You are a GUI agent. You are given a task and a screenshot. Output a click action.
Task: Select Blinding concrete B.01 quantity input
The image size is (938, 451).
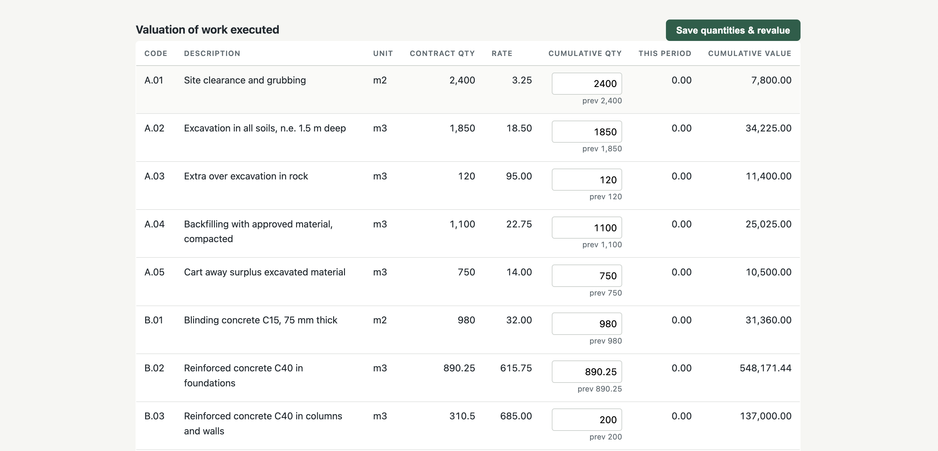587,323
